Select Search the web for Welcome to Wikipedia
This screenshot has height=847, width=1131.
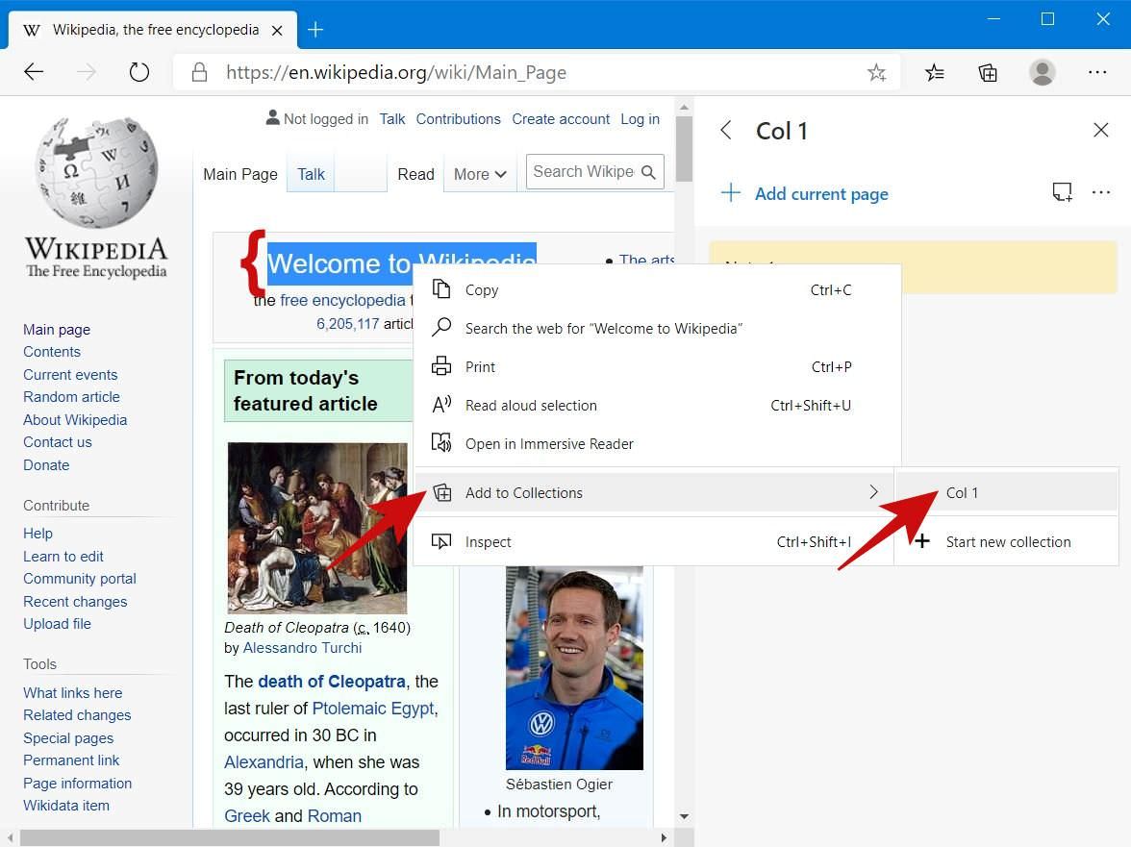[657, 329]
